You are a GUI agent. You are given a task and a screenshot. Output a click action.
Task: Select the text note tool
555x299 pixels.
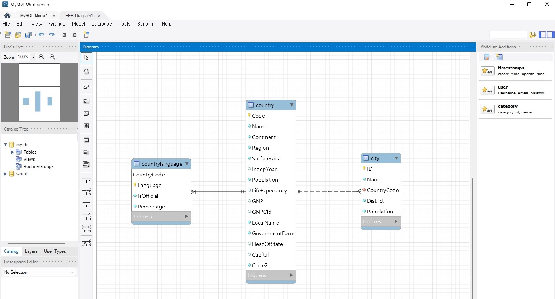click(86, 113)
